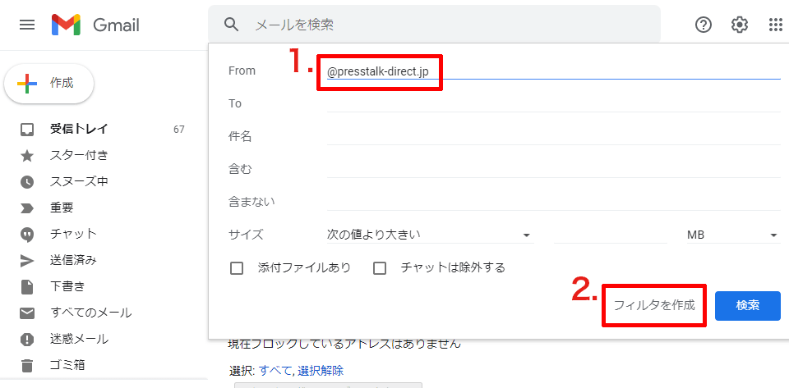Click the envelope icon for すべてのメール
789x388 pixels.
(26, 313)
